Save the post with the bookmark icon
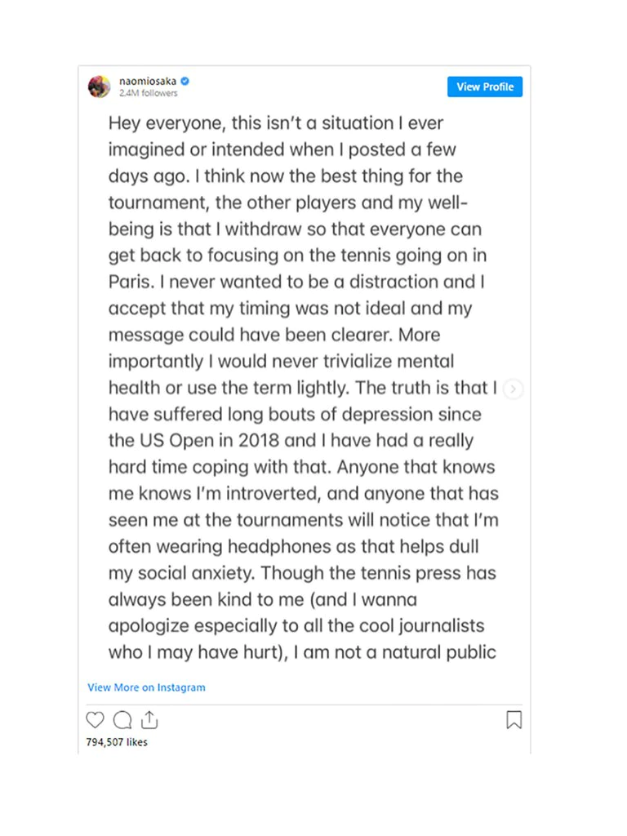The width and height of the screenshot is (627, 836). [514, 720]
